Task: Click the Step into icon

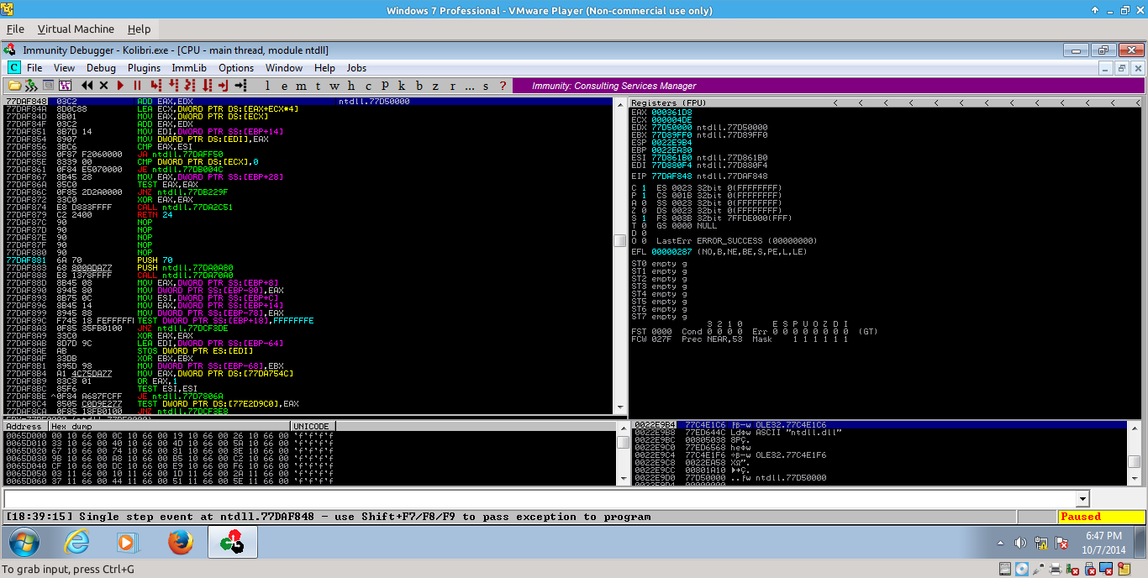Action: pyautogui.click(x=155, y=86)
